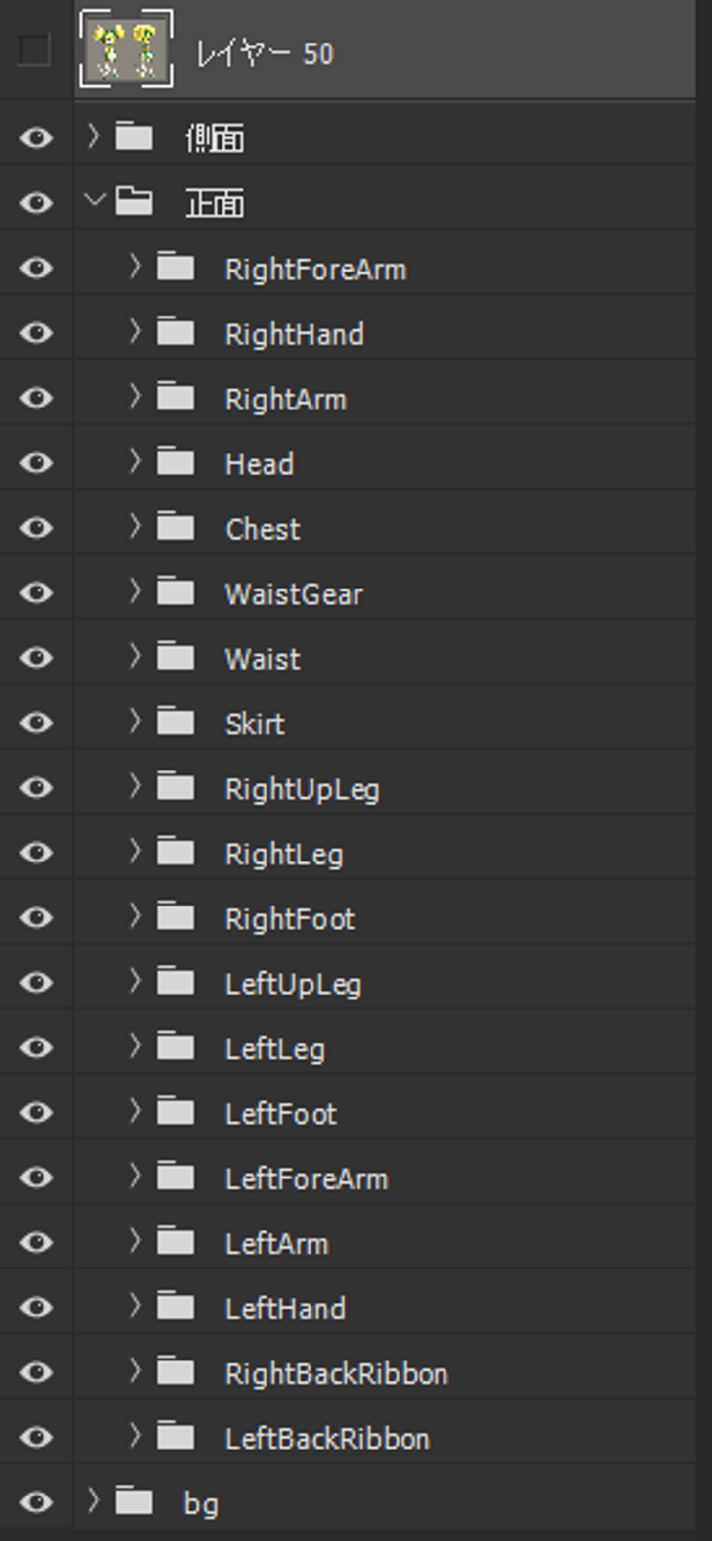
Task: Click the folder icon of the Head group
Action: tap(176, 463)
